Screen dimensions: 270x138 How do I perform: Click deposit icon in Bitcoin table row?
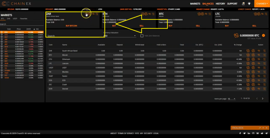pos(248,55)
